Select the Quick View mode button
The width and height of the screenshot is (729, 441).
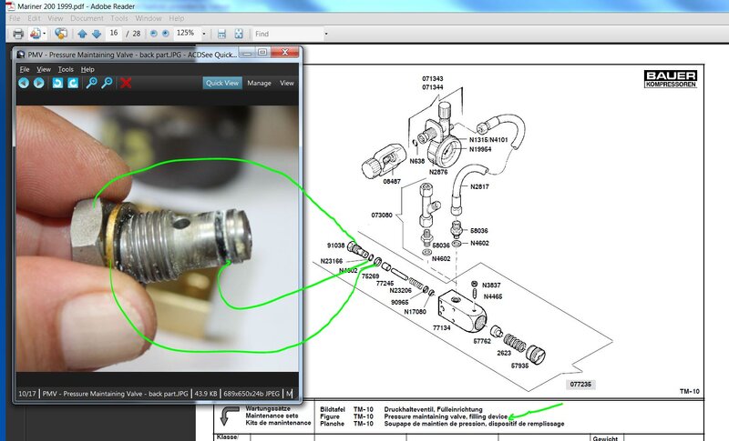(x=222, y=83)
